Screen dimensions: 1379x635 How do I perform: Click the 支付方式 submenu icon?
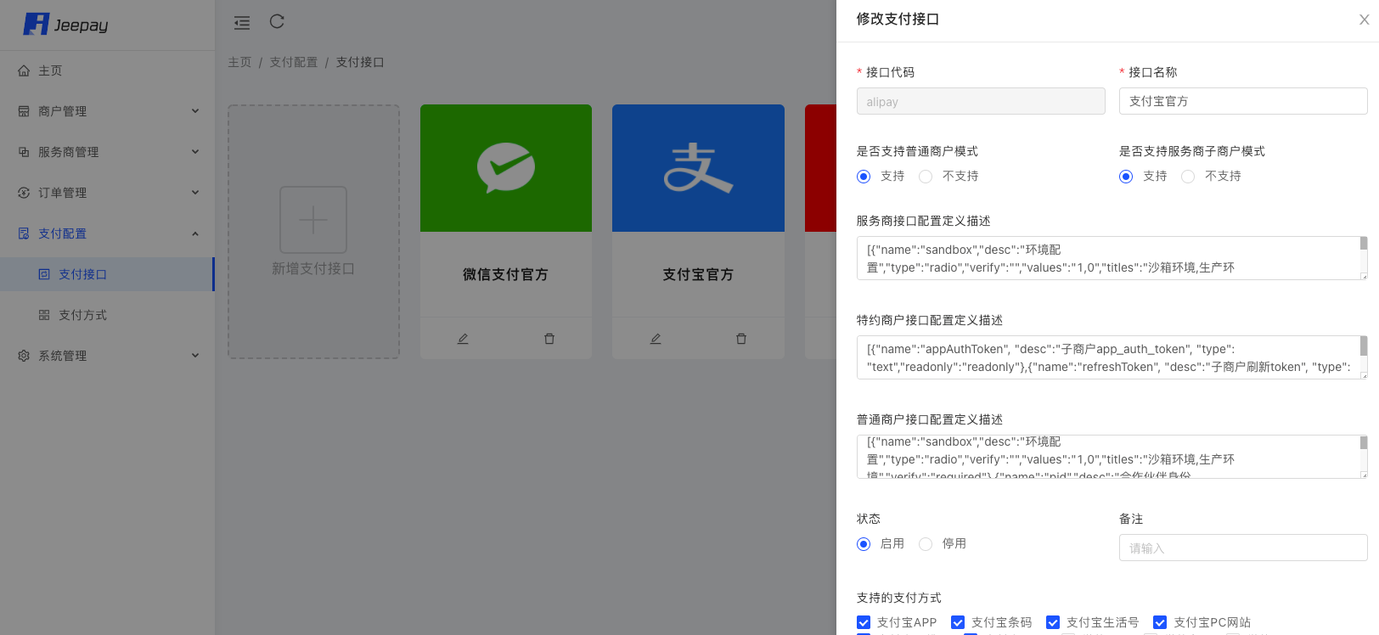click(x=44, y=315)
